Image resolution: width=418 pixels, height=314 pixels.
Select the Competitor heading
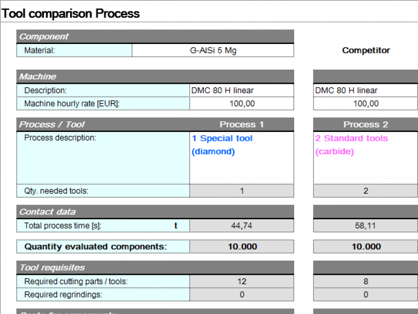coord(366,50)
